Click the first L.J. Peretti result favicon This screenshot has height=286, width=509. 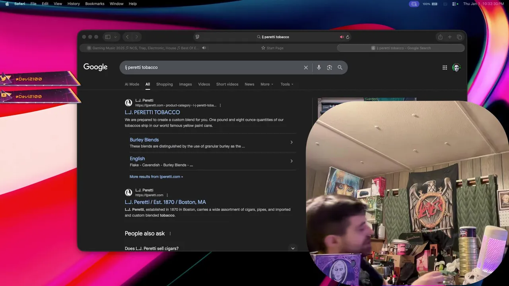point(128,103)
